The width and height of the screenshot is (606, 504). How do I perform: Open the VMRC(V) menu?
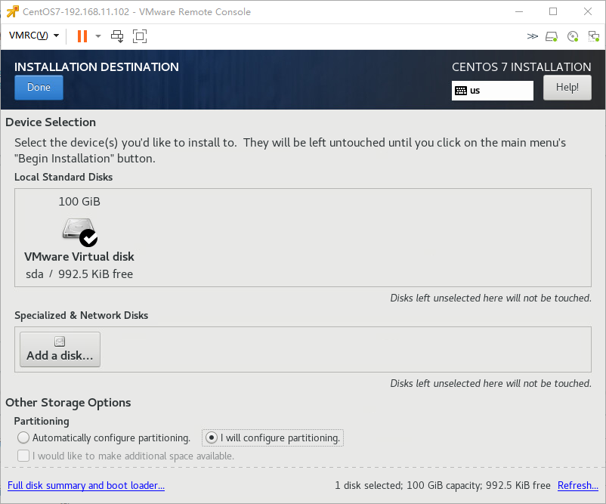tap(34, 36)
